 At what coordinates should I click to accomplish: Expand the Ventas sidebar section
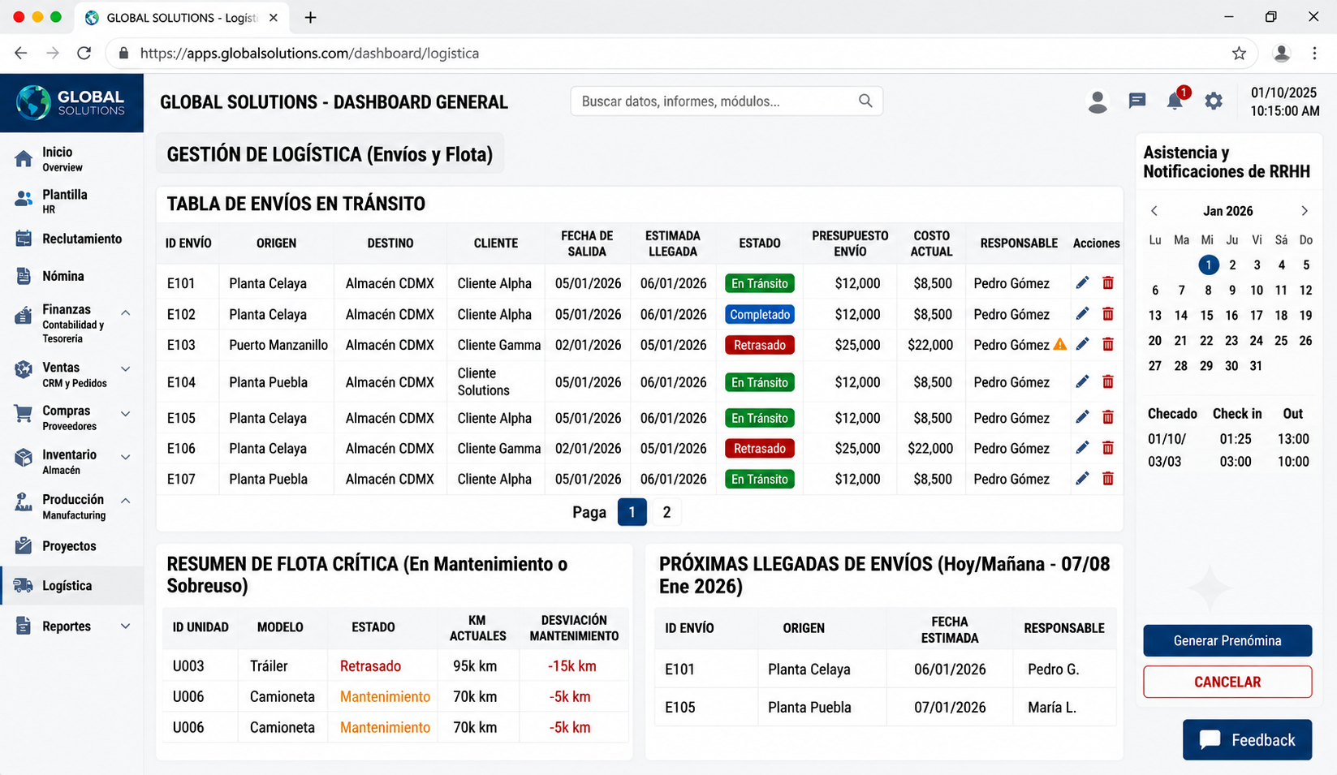[126, 368]
